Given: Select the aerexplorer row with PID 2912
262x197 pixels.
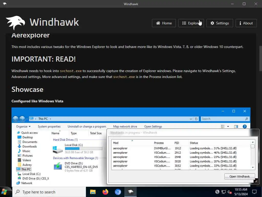Looking at the screenshot, I should 181,153.
